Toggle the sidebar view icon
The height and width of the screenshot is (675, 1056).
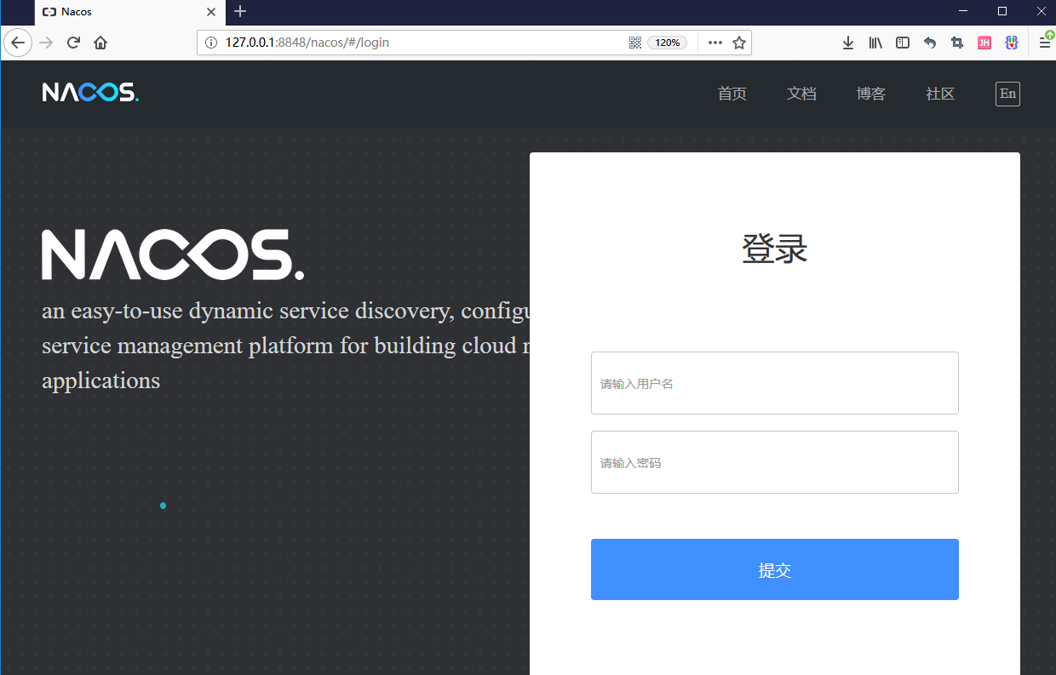pyautogui.click(x=903, y=43)
